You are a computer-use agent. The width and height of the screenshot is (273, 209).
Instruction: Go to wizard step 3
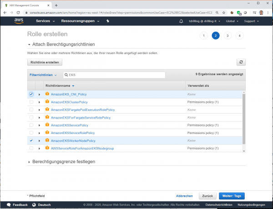(227, 35)
